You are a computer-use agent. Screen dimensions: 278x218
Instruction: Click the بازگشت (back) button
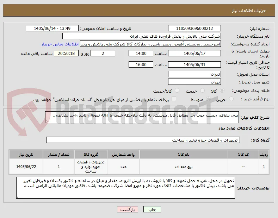tap(127, 209)
